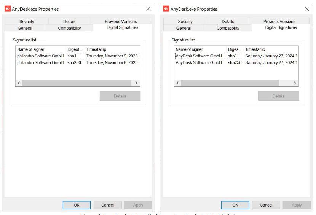The width and height of the screenshot is (316, 215).
Task: Select the AnyDesk Software GmbH sha1 signature
Action: (x=198, y=56)
